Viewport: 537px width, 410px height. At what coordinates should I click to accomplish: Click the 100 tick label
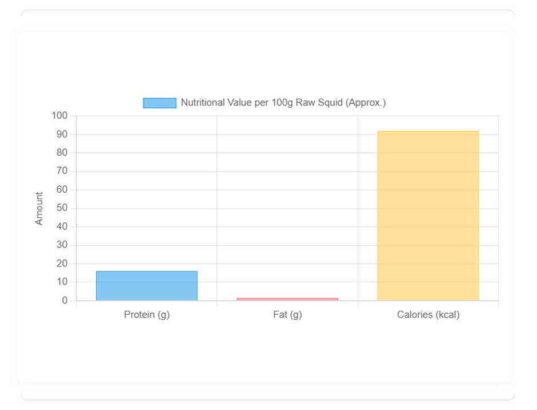click(x=60, y=116)
